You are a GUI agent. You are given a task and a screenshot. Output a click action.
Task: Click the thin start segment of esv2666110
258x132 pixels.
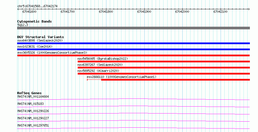94,80
